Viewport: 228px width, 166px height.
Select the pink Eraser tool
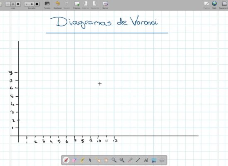74,160
